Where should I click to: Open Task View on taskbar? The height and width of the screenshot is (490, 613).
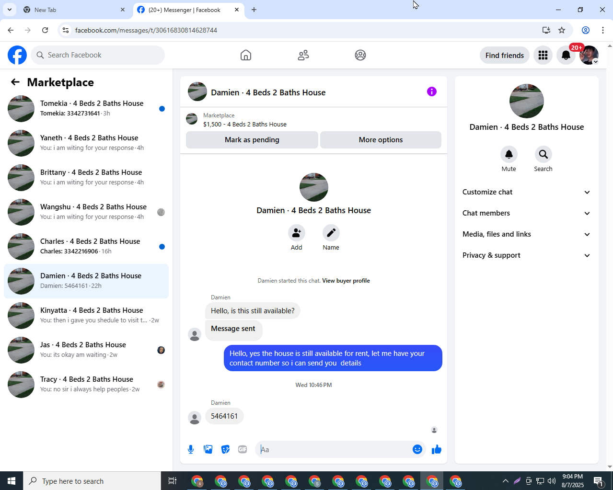(173, 481)
